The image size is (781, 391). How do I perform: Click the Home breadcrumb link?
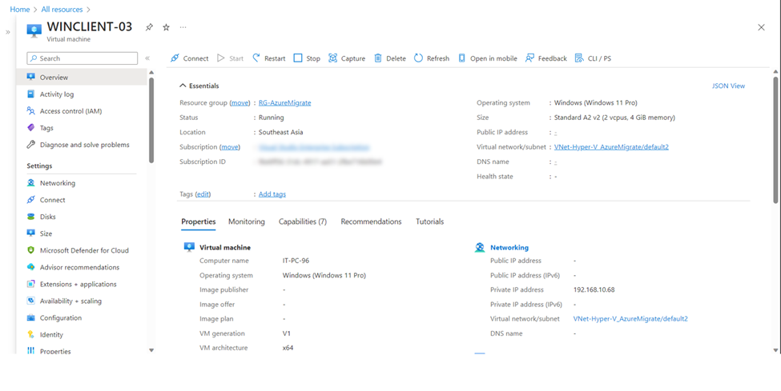pos(20,10)
